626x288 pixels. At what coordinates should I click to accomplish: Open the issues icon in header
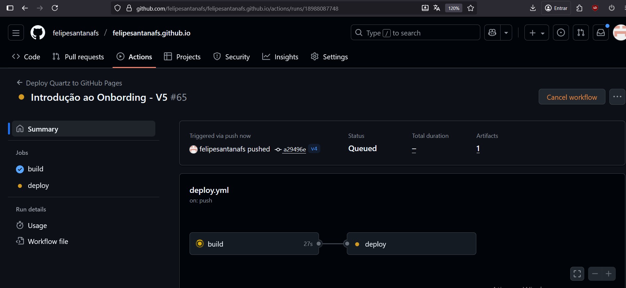(561, 33)
